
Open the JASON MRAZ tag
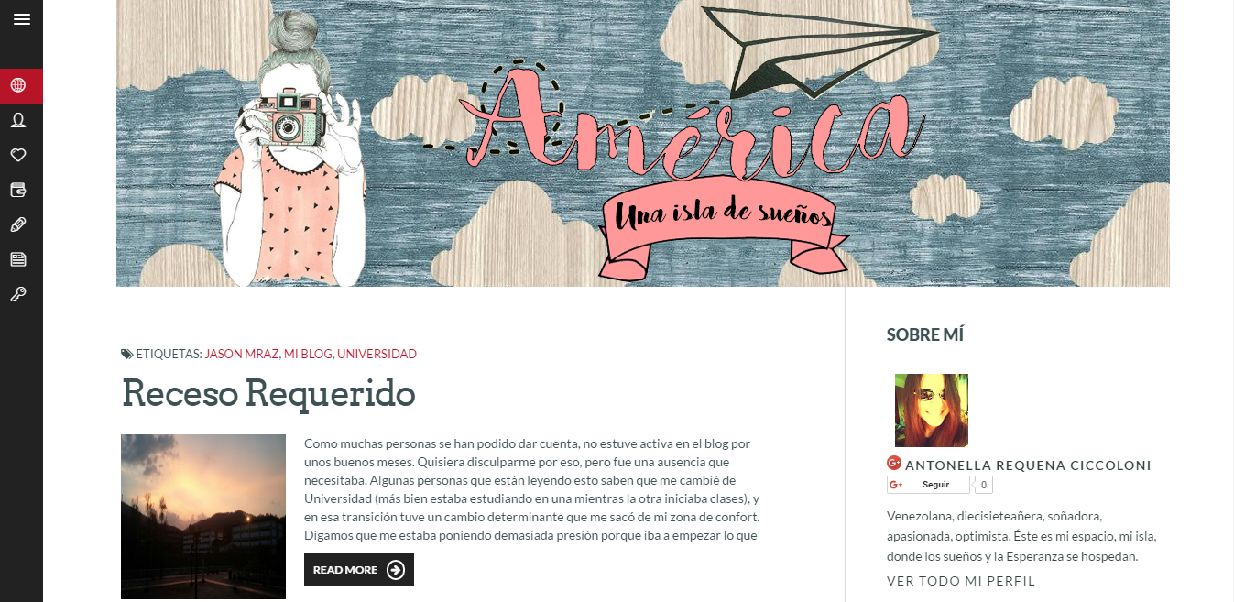[x=243, y=354]
